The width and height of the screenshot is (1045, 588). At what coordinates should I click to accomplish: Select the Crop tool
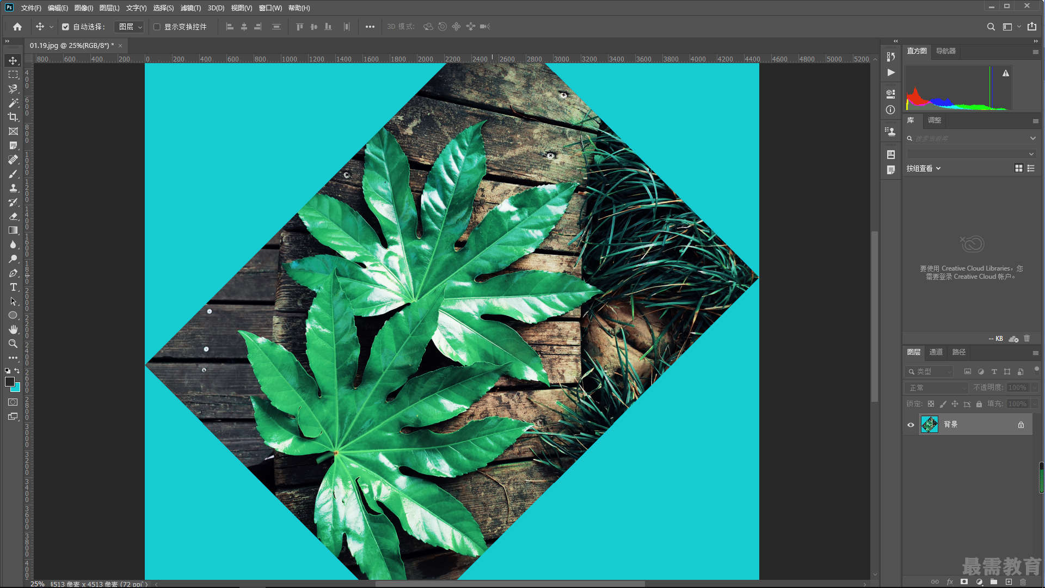click(x=13, y=117)
